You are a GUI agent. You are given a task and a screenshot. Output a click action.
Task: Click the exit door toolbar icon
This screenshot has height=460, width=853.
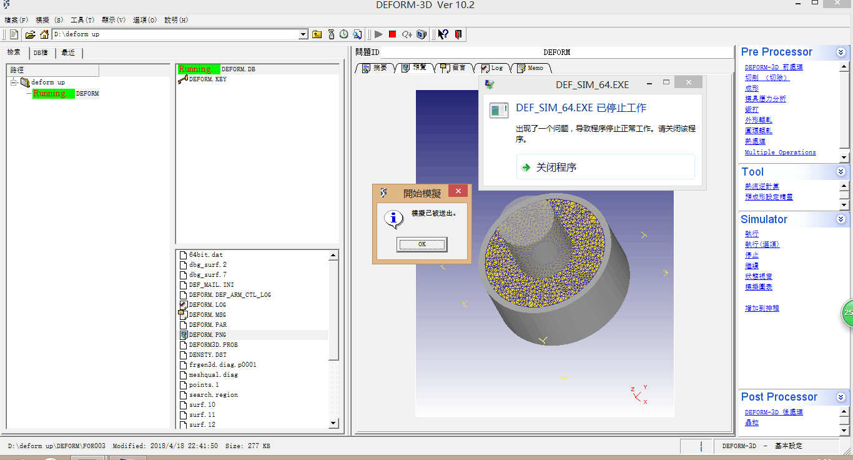[x=458, y=34]
